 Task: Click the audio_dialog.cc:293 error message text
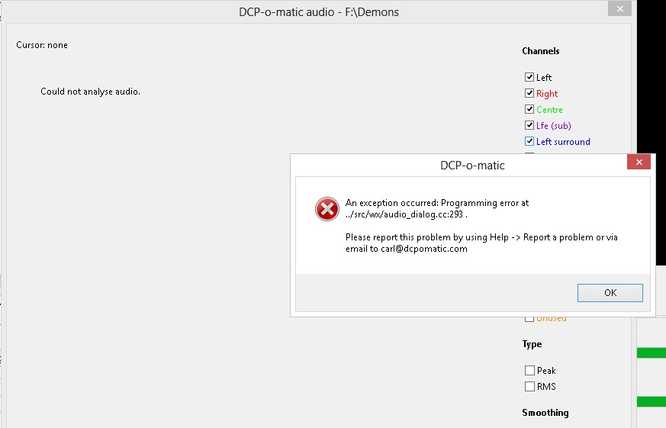(x=404, y=214)
